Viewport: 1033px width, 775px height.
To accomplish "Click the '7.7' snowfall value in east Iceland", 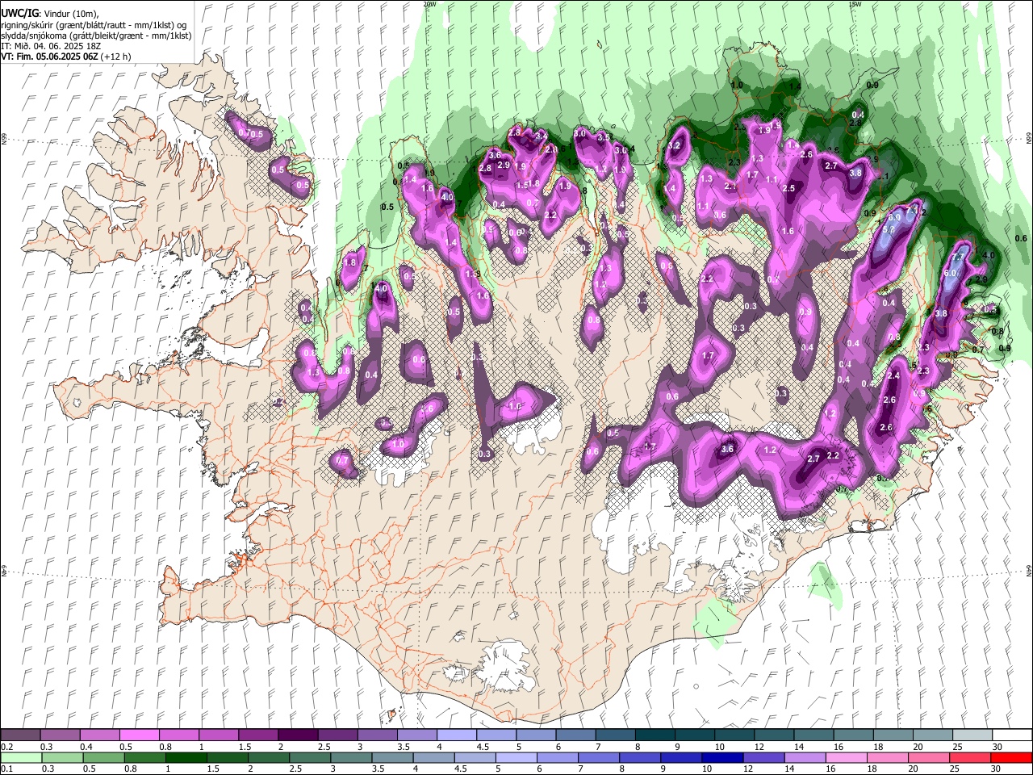I will (x=958, y=258).
